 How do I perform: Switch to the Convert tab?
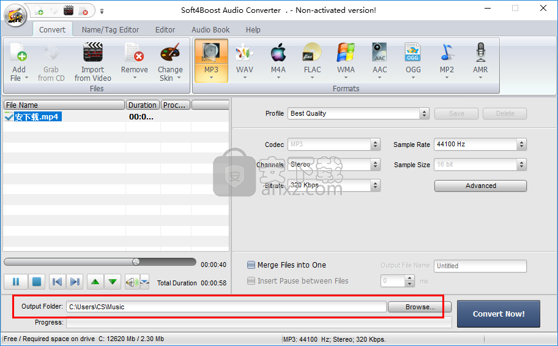pos(53,29)
